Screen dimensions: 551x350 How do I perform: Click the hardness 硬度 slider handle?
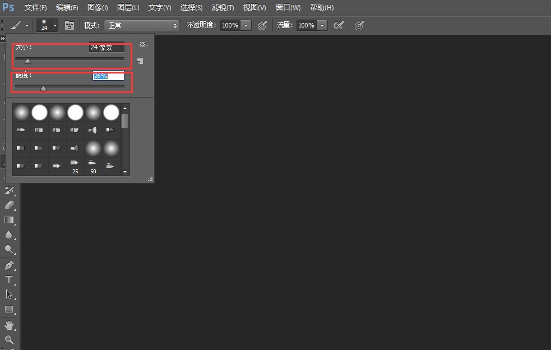tap(43, 89)
